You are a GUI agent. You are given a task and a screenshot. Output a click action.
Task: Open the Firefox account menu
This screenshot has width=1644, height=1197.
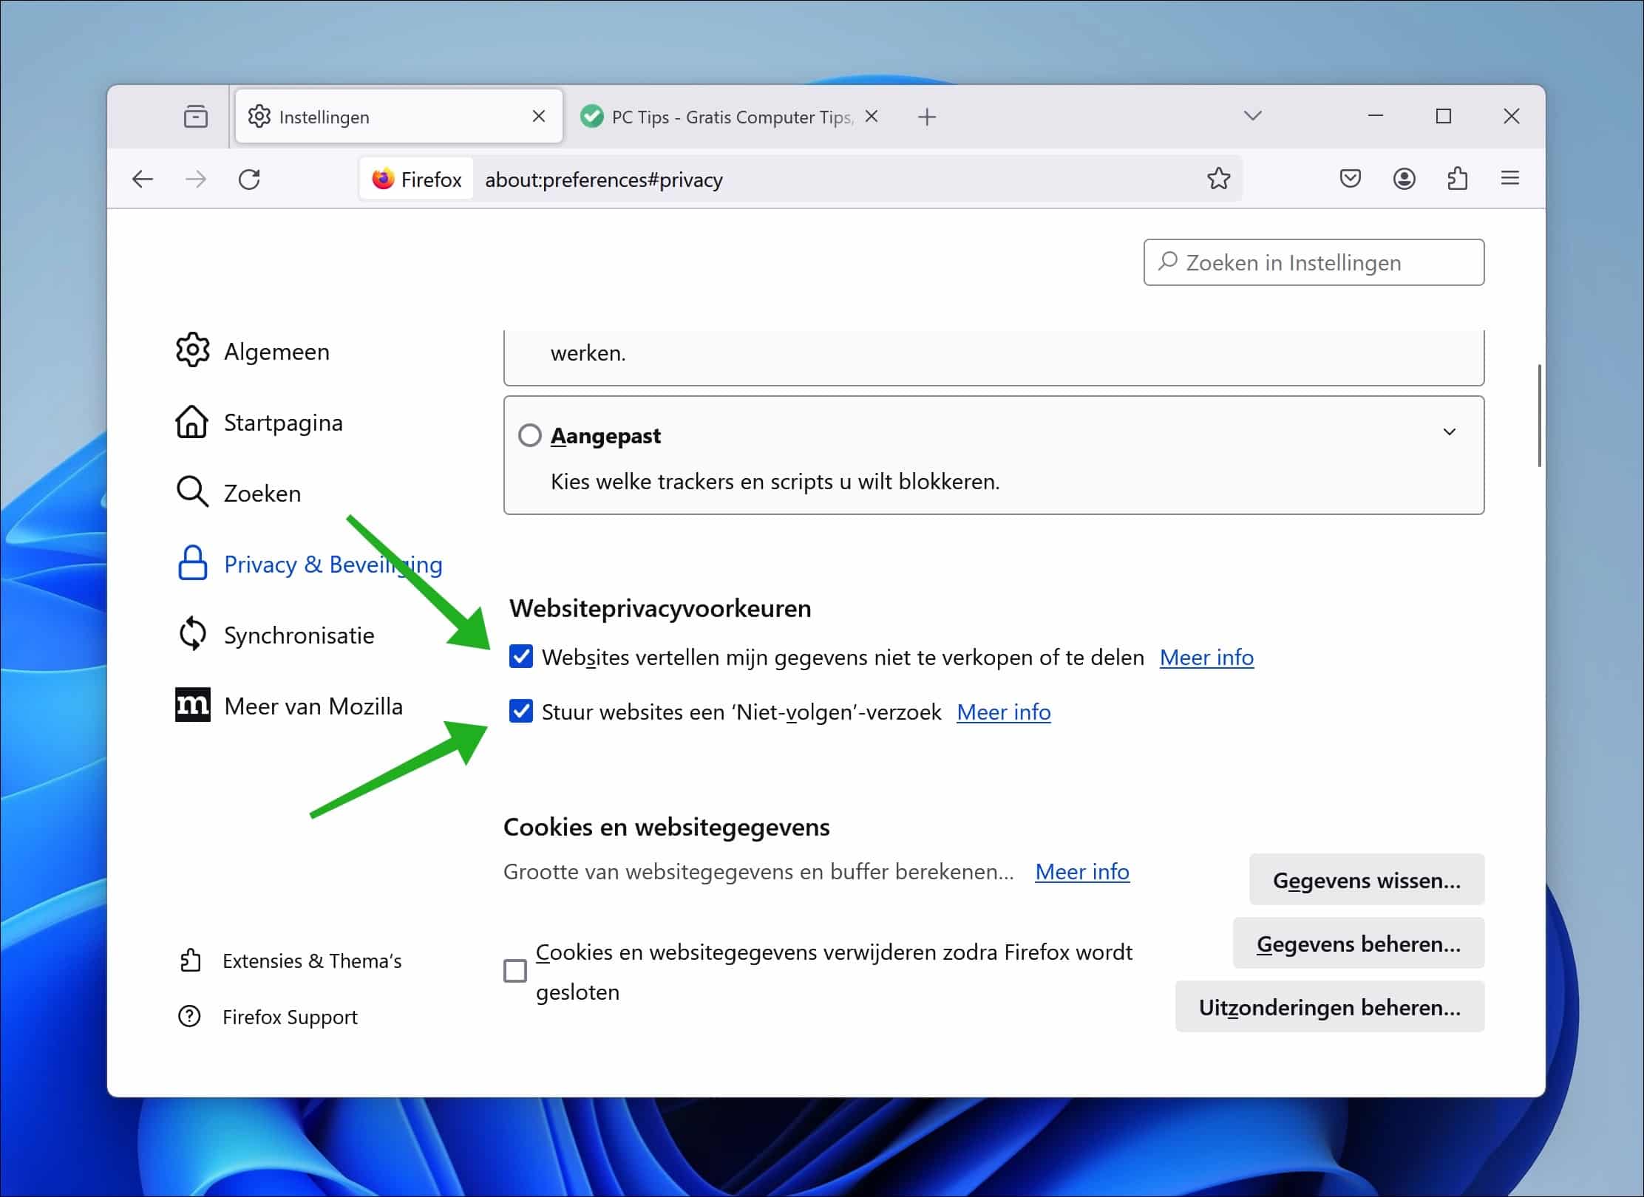point(1404,178)
